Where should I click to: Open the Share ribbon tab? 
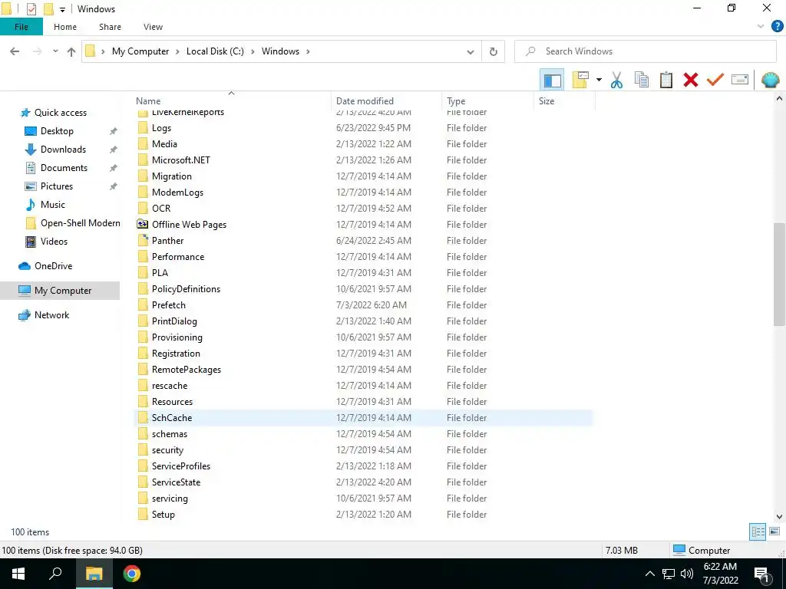pos(110,27)
